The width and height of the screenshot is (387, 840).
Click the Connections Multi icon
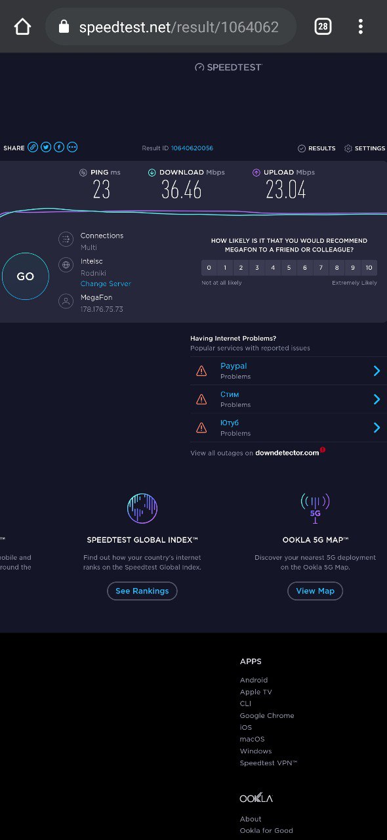[x=66, y=239]
